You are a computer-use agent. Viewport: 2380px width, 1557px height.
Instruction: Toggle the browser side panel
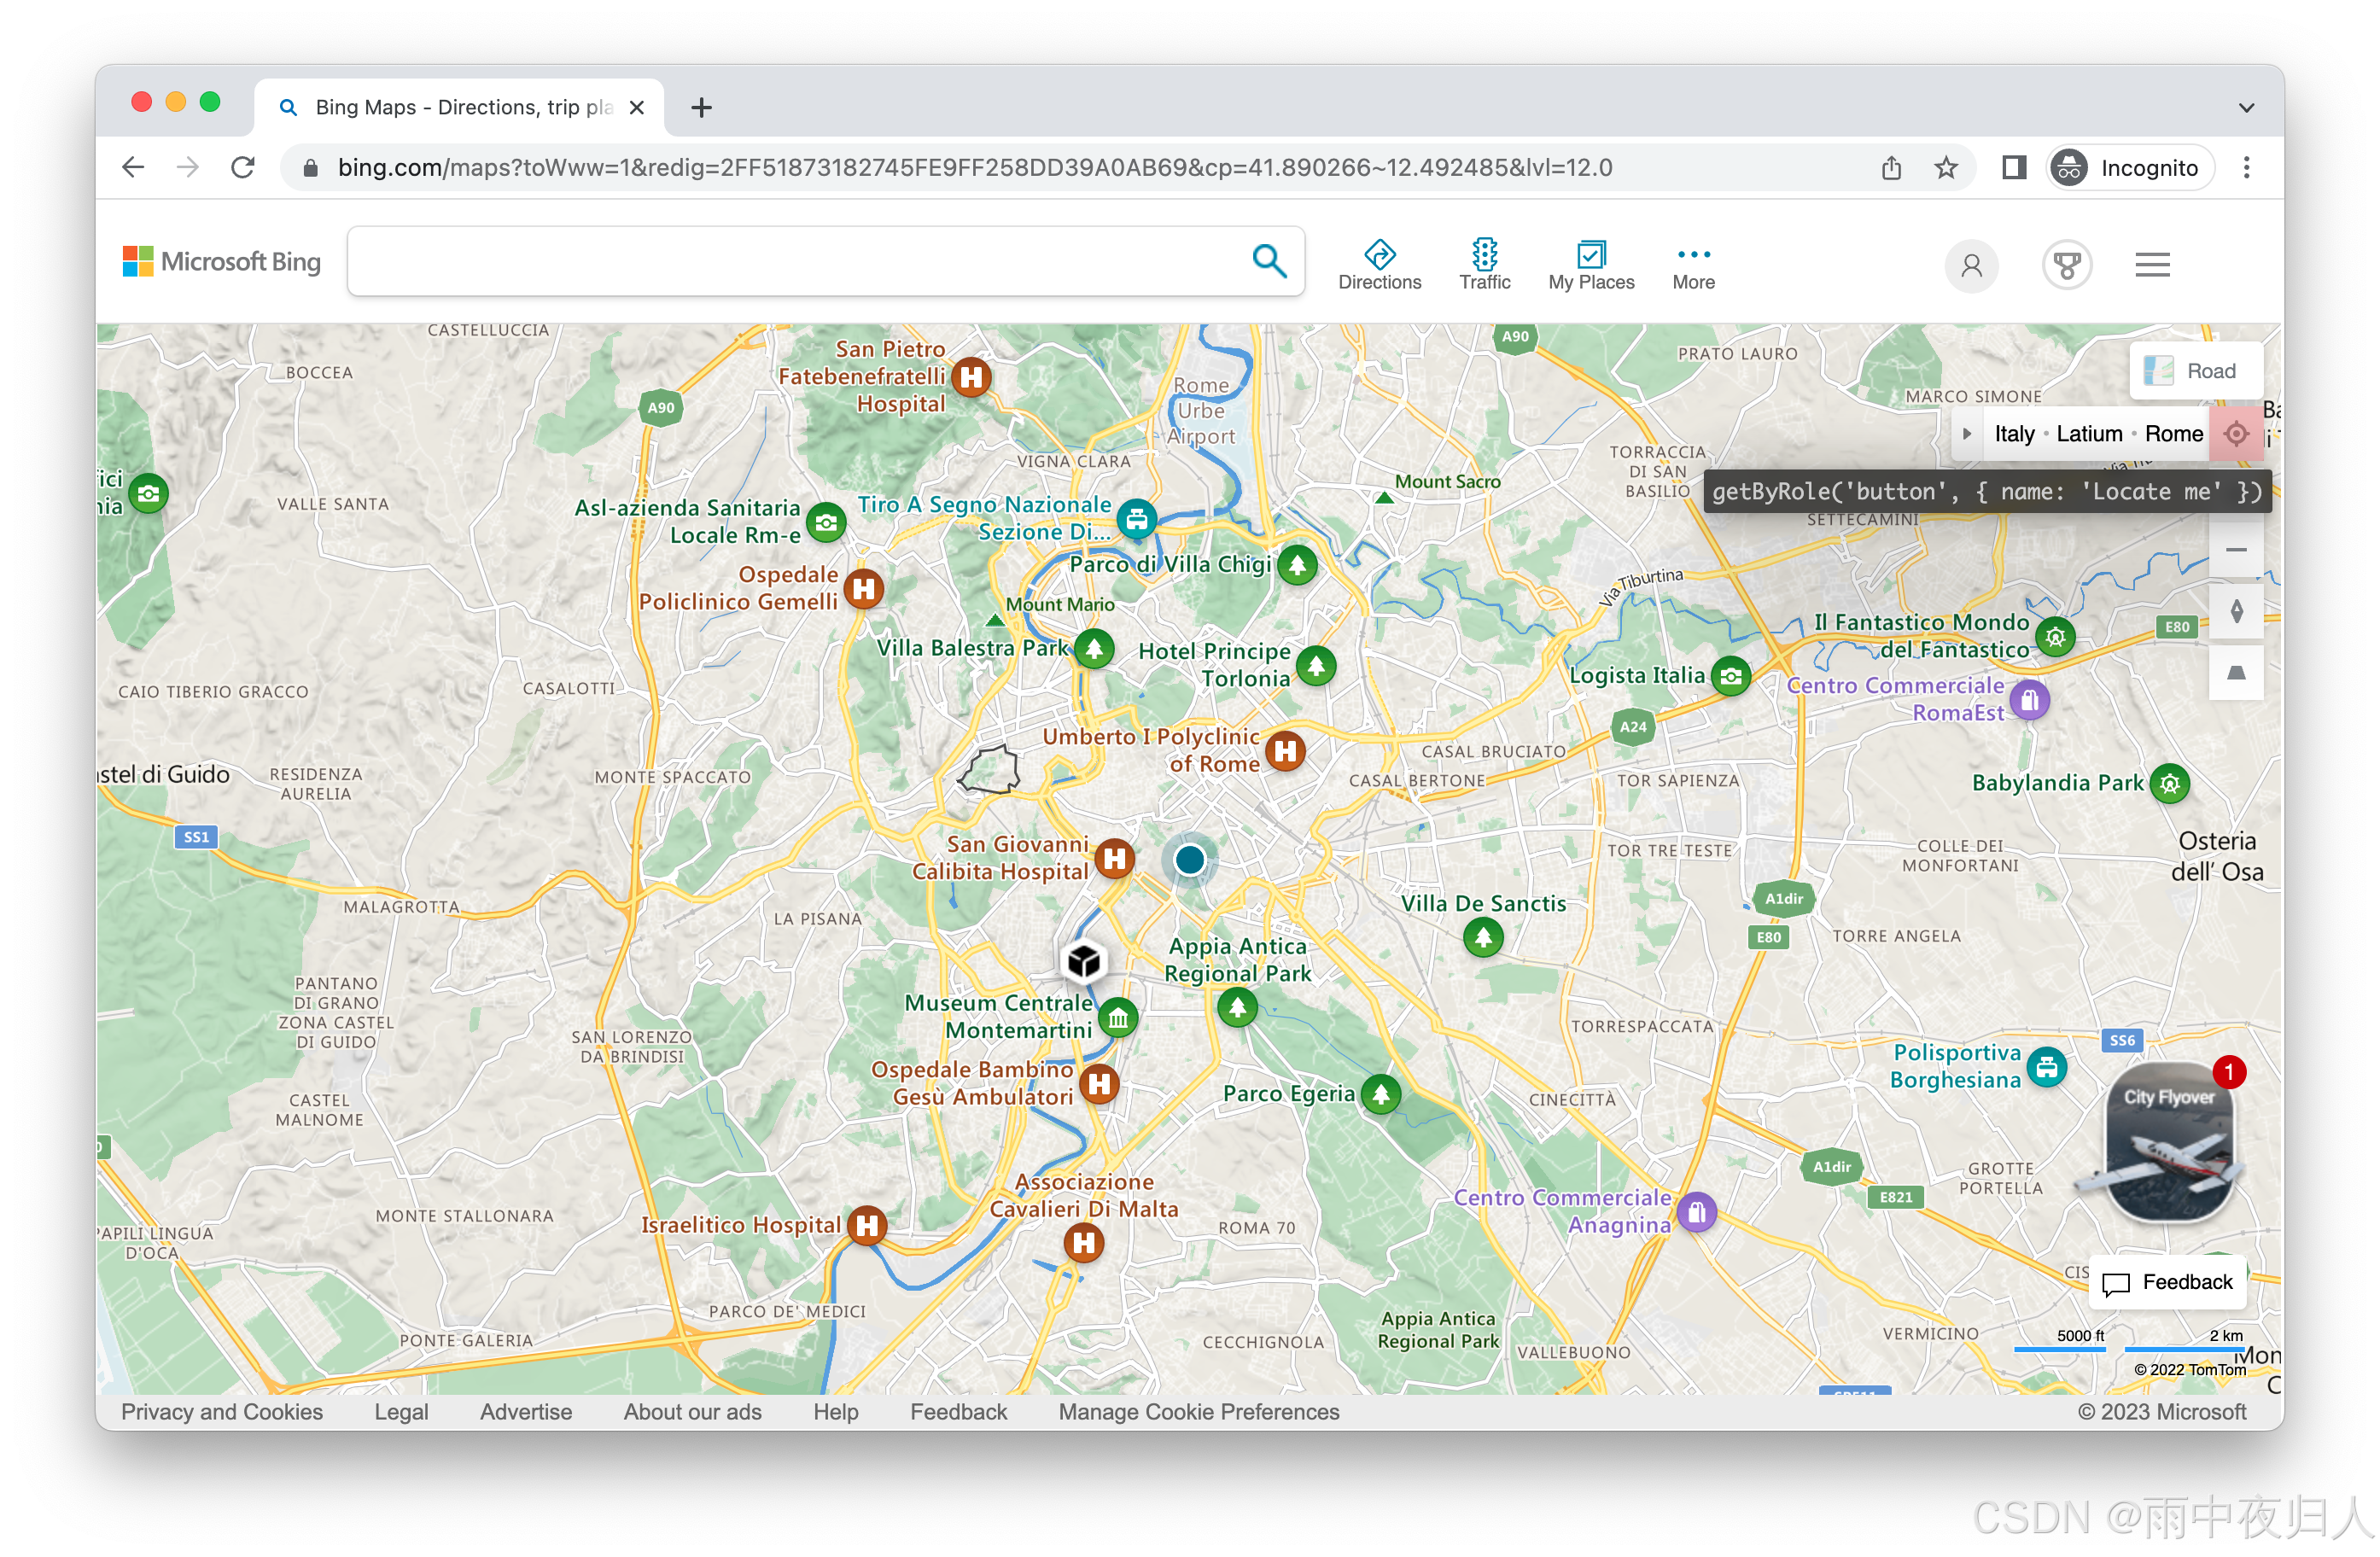[x=2014, y=168]
